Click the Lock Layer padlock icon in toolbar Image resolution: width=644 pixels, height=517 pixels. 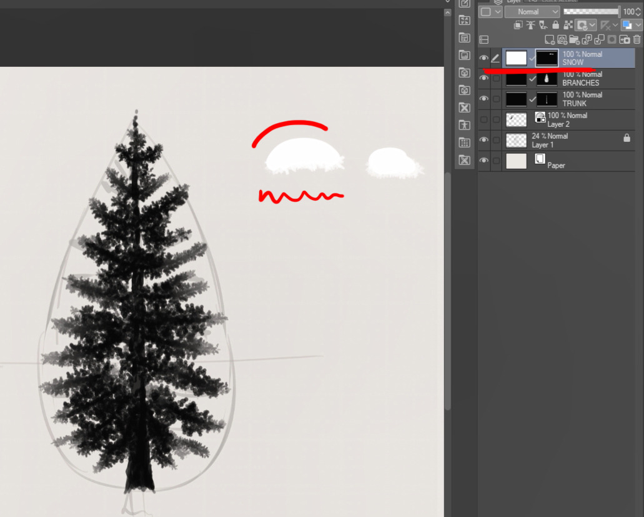(x=555, y=25)
